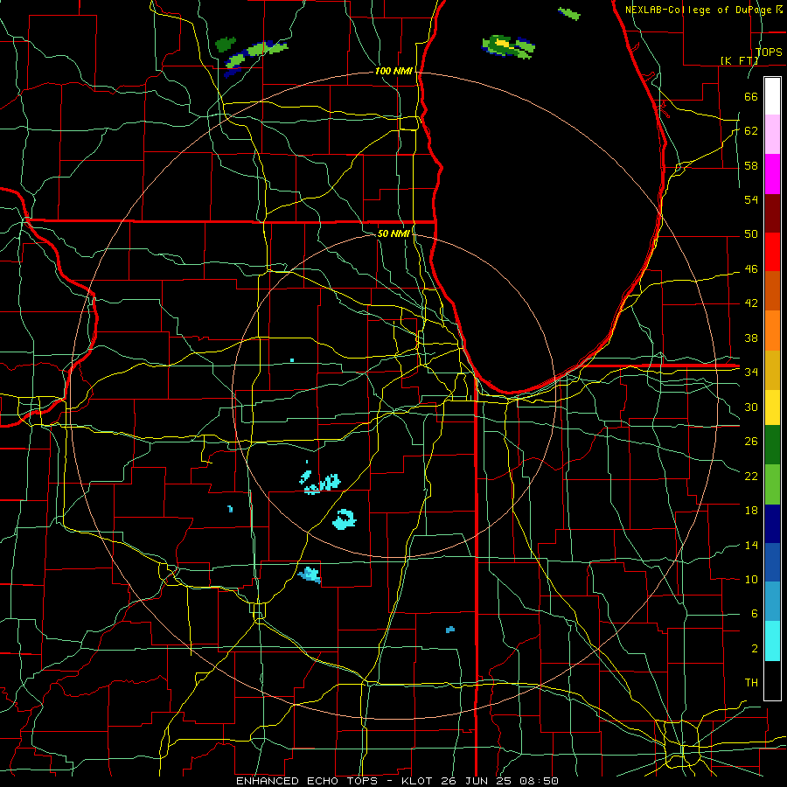The width and height of the screenshot is (787, 787).
Task: Click the ring-shaped cyan echo
Action: (x=345, y=519)
